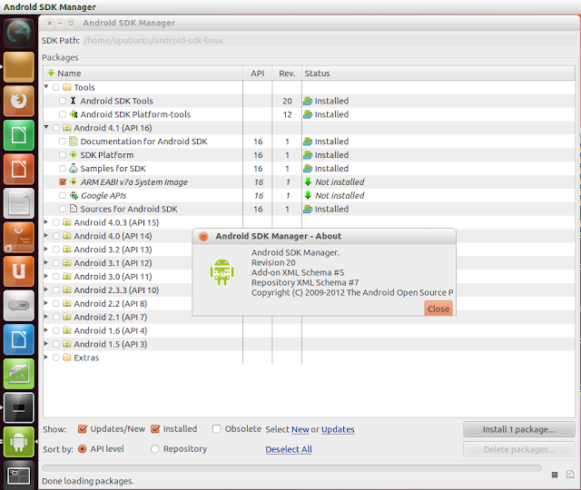Enable the Obsolete show checkbox
This screenshot has width=581, height=490.
point(216,429)
